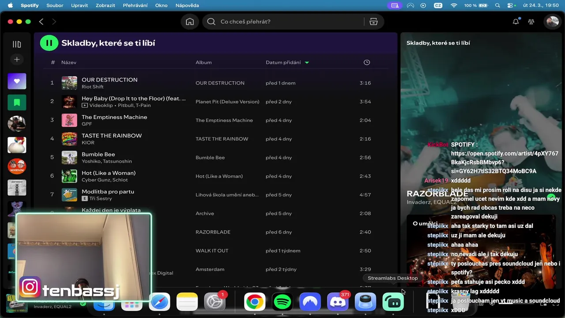Image resolution: width=565 pixels, height=318 pixels.
Task: Open Streamlabs Desktop in the Dock
Action: click(x=393, y=302)
